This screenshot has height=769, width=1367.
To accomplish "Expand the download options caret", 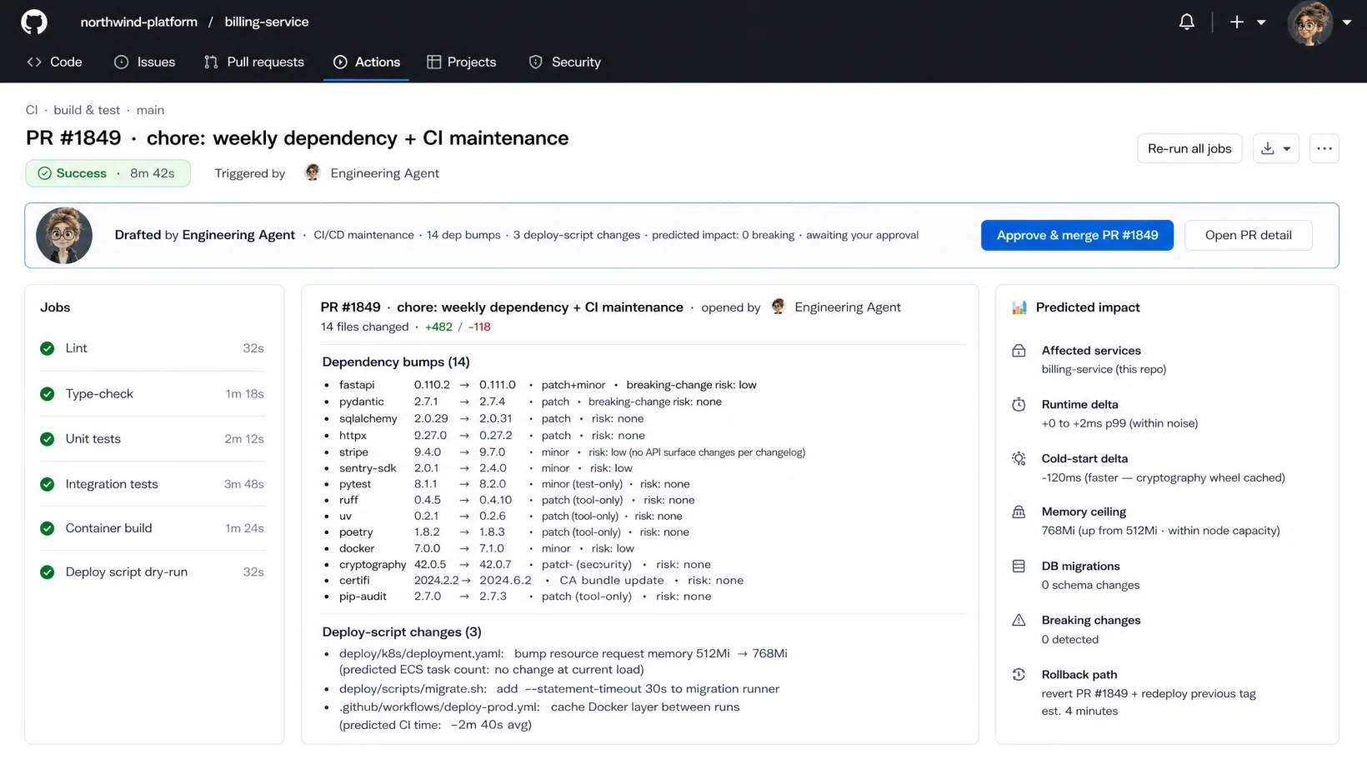I will coord(1287,149).
